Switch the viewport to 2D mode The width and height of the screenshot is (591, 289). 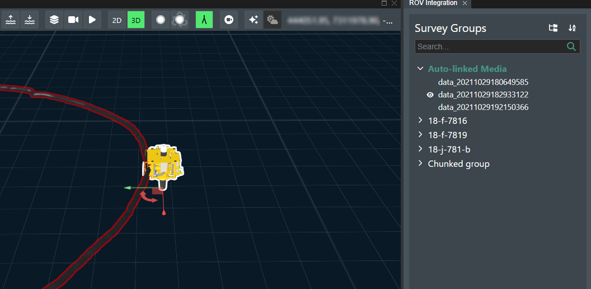[117, 20]
